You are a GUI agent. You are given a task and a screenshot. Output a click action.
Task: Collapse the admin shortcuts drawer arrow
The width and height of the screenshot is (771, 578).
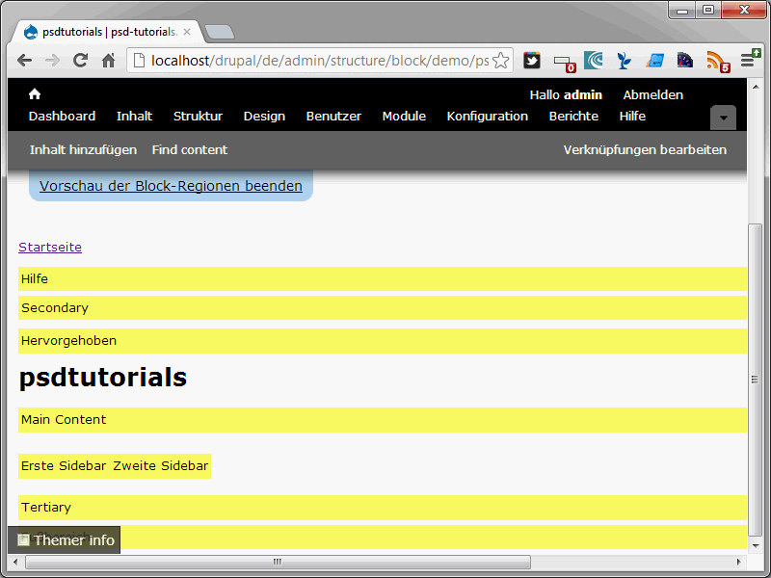point(723,118)
